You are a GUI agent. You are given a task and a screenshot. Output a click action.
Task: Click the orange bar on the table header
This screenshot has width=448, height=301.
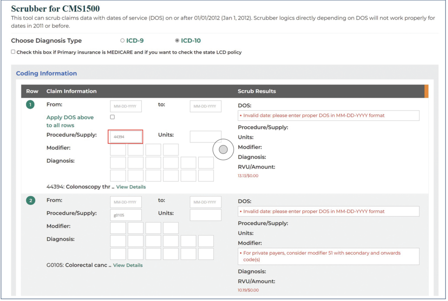click(427, 91)
